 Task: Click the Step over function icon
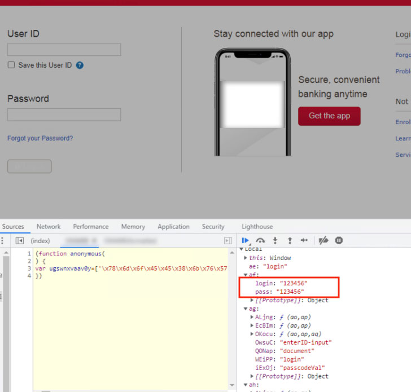pos(260,241)
